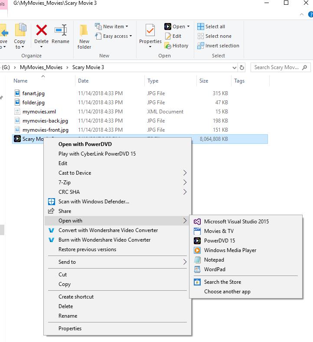
Task: Click the WordPad icon in submenu
Action: [x=197, y=269]
